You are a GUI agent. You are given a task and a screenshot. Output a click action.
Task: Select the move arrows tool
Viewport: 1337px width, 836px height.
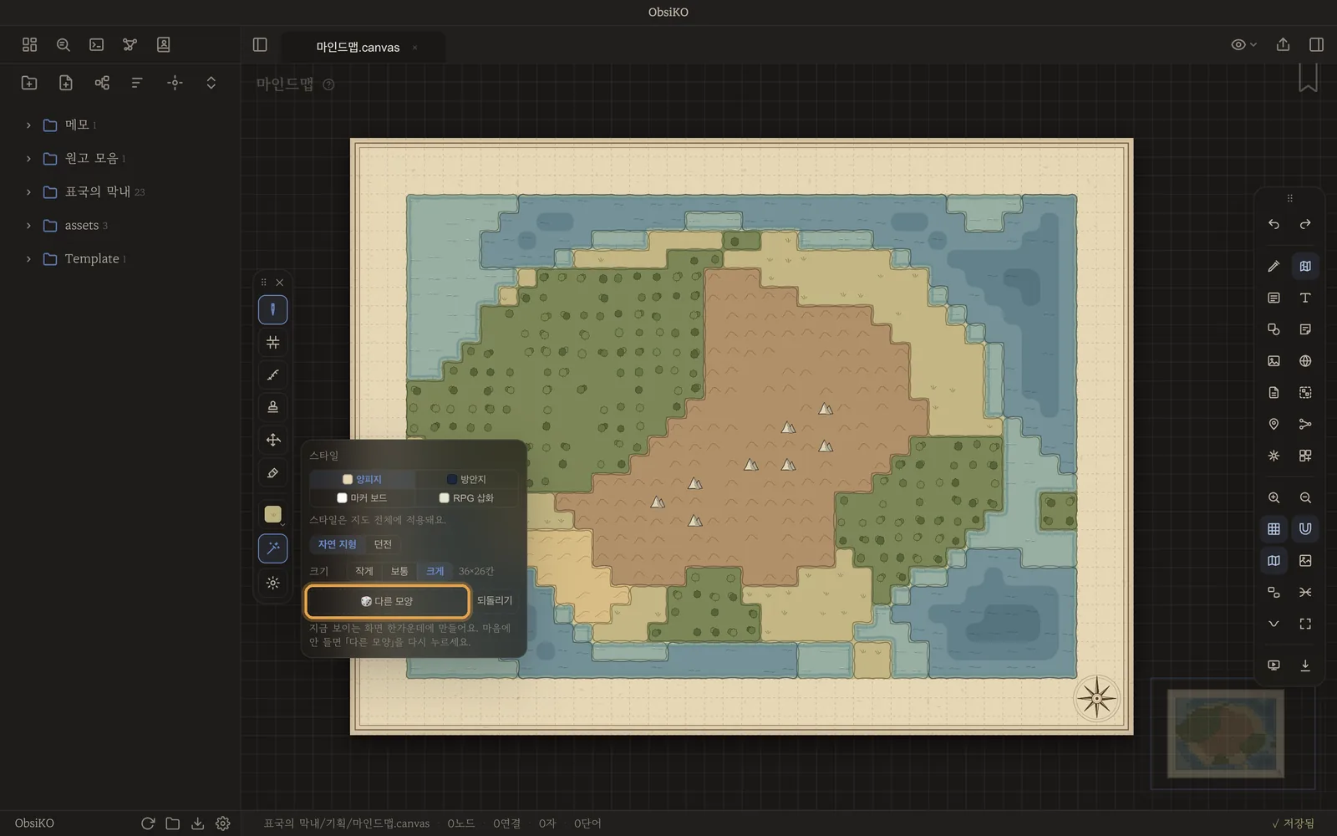pos(272,440)
